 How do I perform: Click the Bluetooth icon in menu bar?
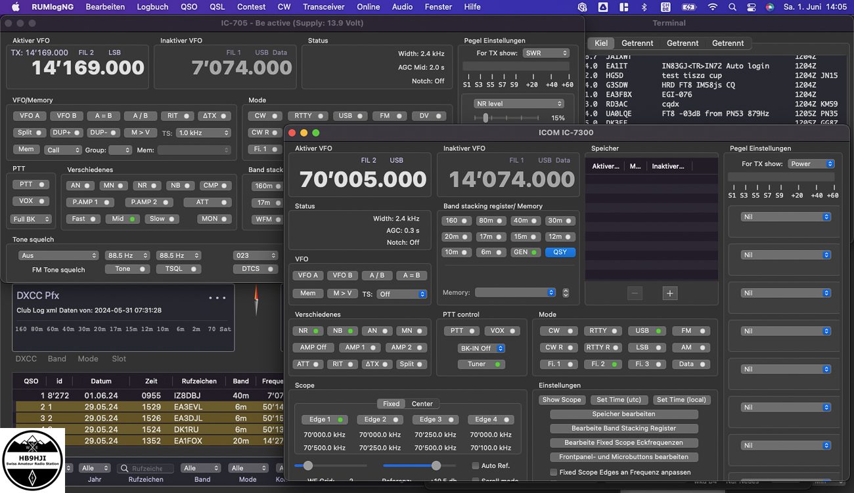click(x=644, y=7)
